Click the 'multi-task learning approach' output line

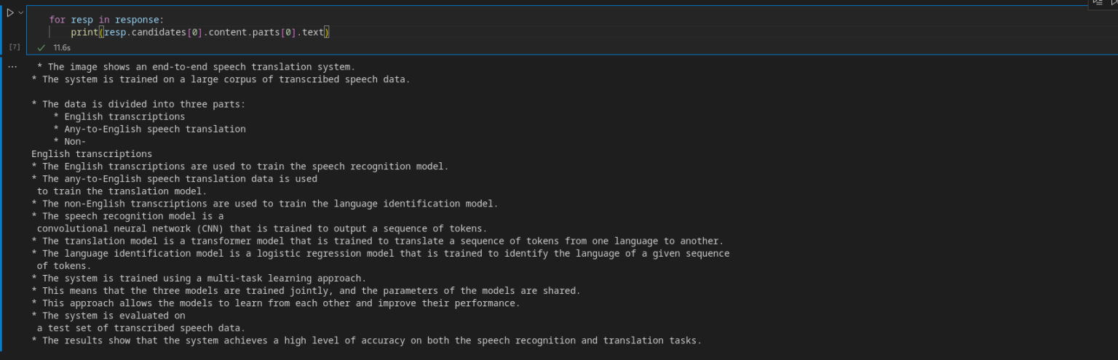point(204,278)
